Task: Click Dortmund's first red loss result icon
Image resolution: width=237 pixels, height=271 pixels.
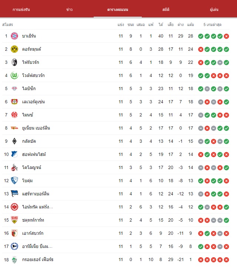Action: pos(201,49)
